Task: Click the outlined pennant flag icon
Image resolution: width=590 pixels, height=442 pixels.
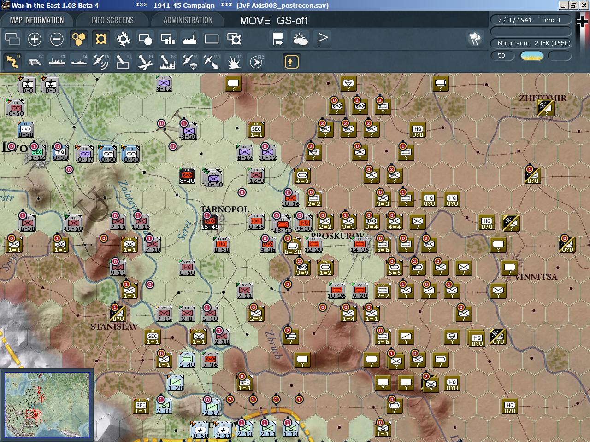Action: 323,39
